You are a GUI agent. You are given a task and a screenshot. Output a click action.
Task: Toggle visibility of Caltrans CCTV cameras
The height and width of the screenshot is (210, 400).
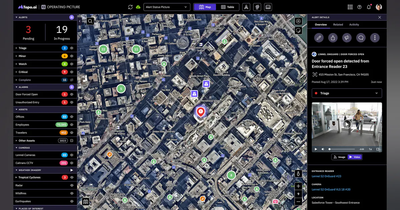tap(72, 163)
